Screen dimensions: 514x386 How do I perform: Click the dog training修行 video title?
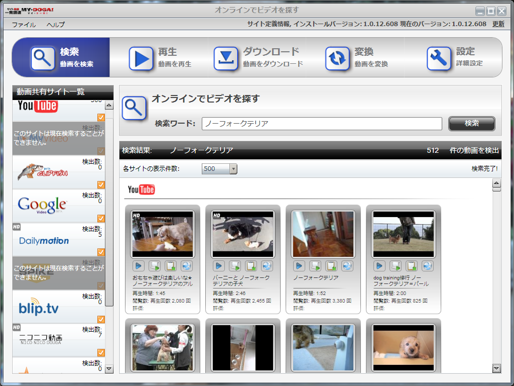pos(401,280)
